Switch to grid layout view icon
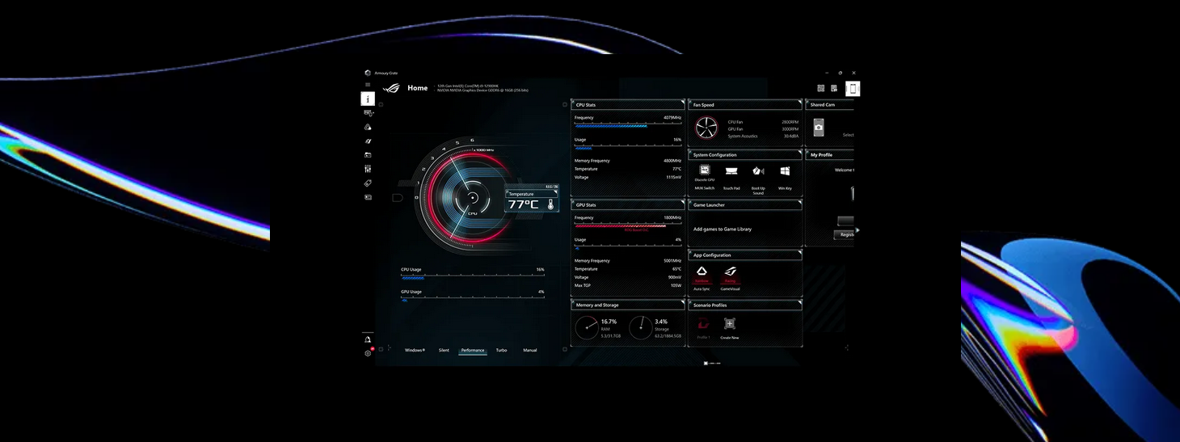 pos(821,88)
